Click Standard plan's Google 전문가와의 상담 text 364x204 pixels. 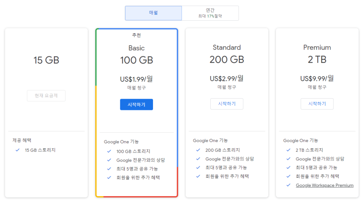(229, 159)
